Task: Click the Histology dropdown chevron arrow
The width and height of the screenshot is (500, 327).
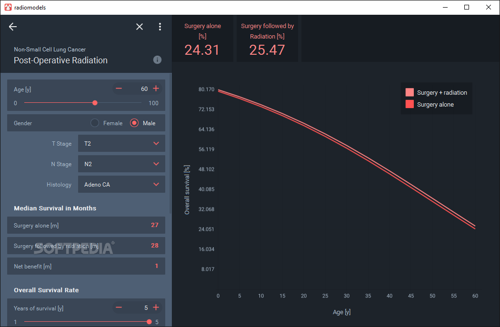Action: [156, 184]
